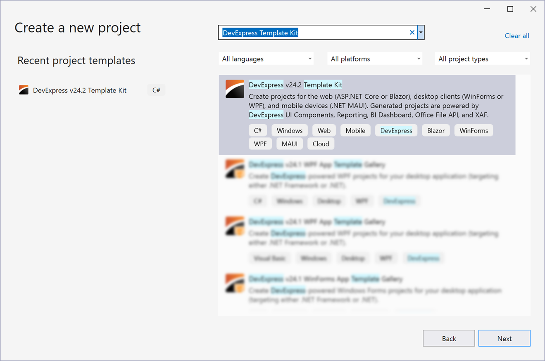The height and width of the screenshot is (361, 545).
Task: Select DevExpress v24.2 Template Kit from recent templates
Action: coord(80,90)
